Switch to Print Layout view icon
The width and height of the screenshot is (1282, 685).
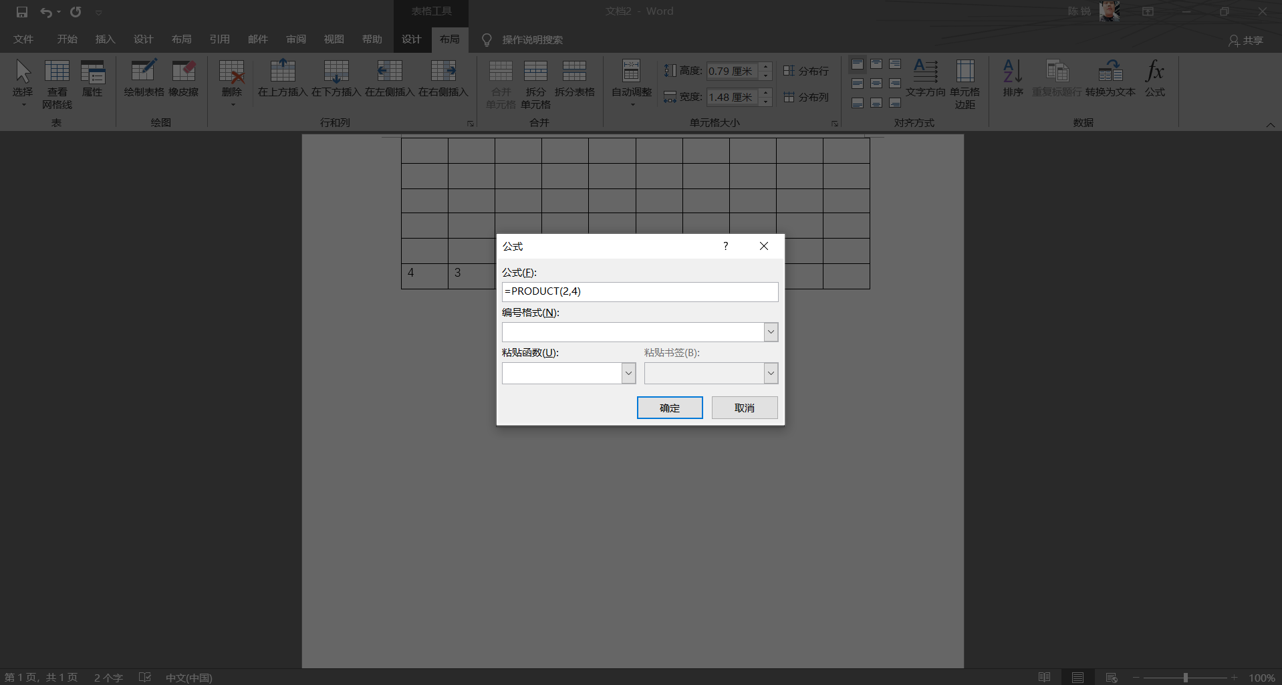pyautogui.click(x=1077, y=678)
